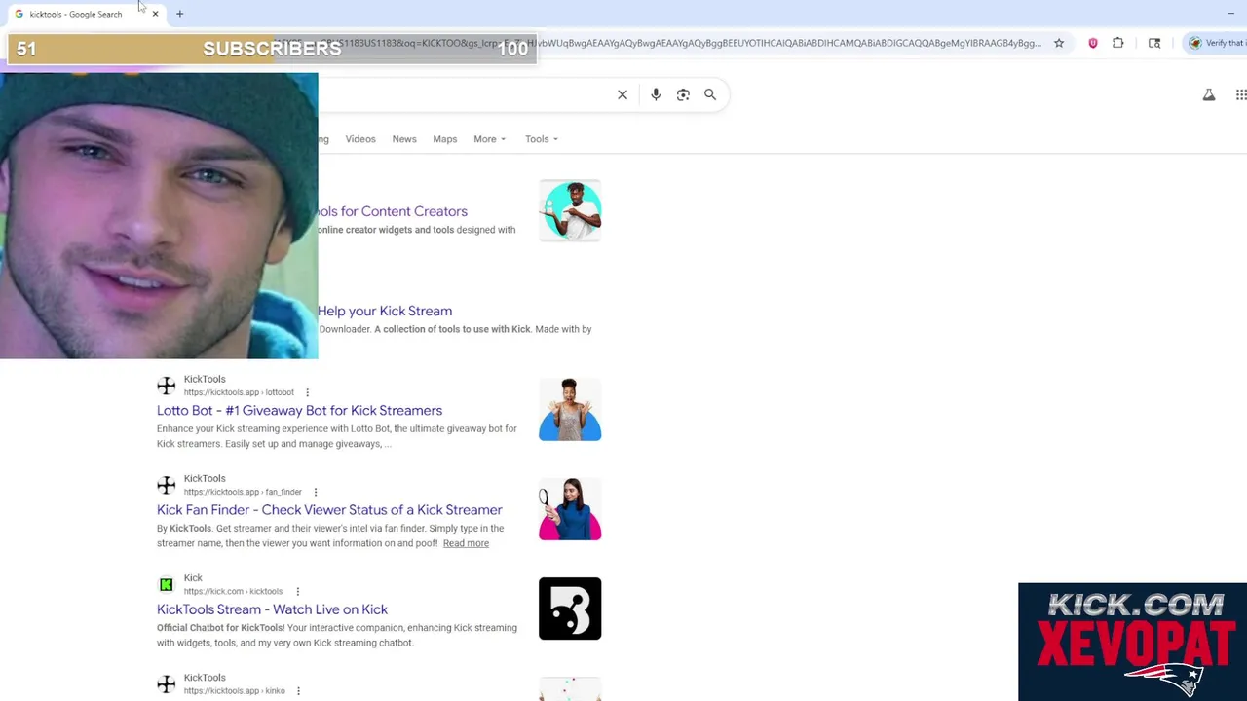Expand the Tools dropdown

coord(542,139)
